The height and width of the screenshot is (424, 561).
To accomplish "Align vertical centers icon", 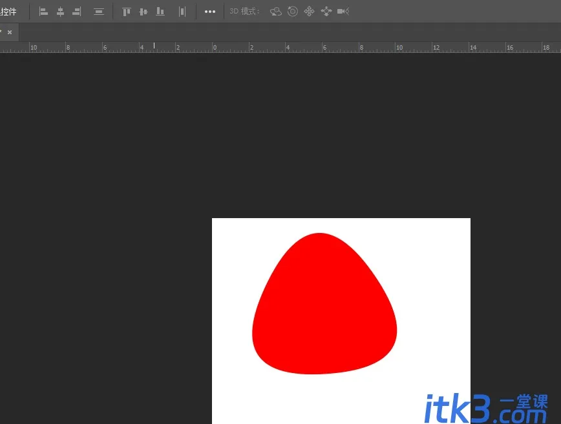I will (143, 12).
